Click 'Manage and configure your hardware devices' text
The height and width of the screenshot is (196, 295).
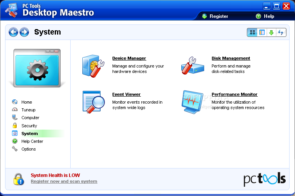[x=138, y=69]
